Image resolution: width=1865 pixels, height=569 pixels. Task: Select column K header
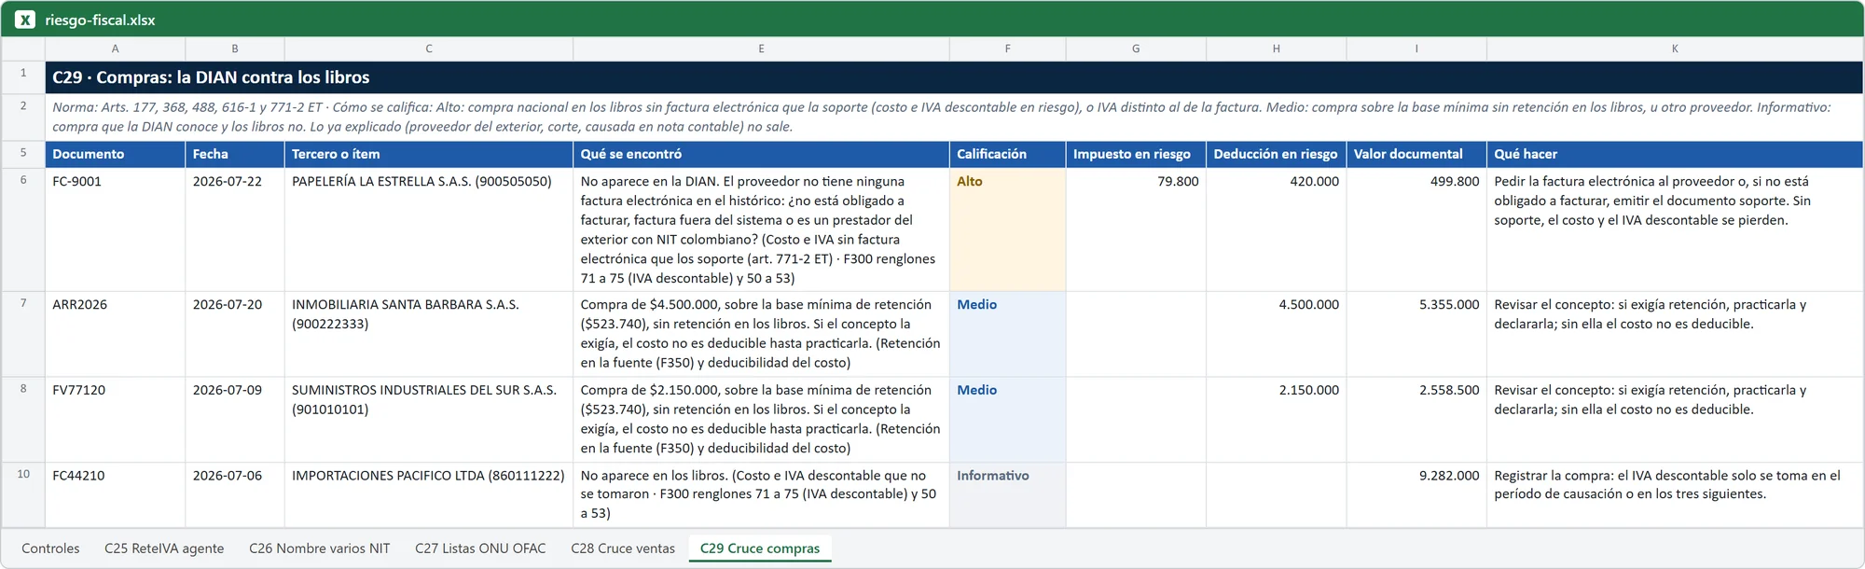[1675, 49]
